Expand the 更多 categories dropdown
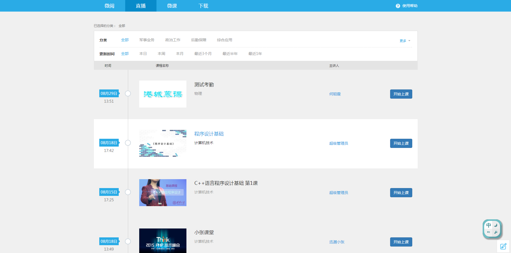Image resolution: width=511 pixels, height=253 pixels. click(405, 41)
